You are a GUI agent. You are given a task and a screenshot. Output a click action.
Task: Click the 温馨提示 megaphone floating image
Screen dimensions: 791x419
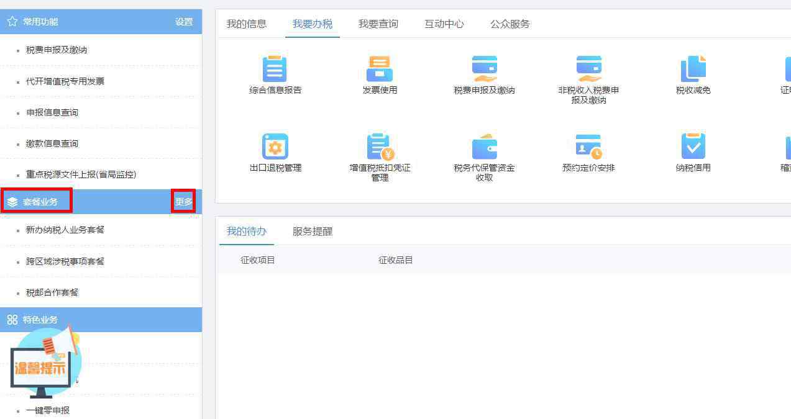(45, 363)
